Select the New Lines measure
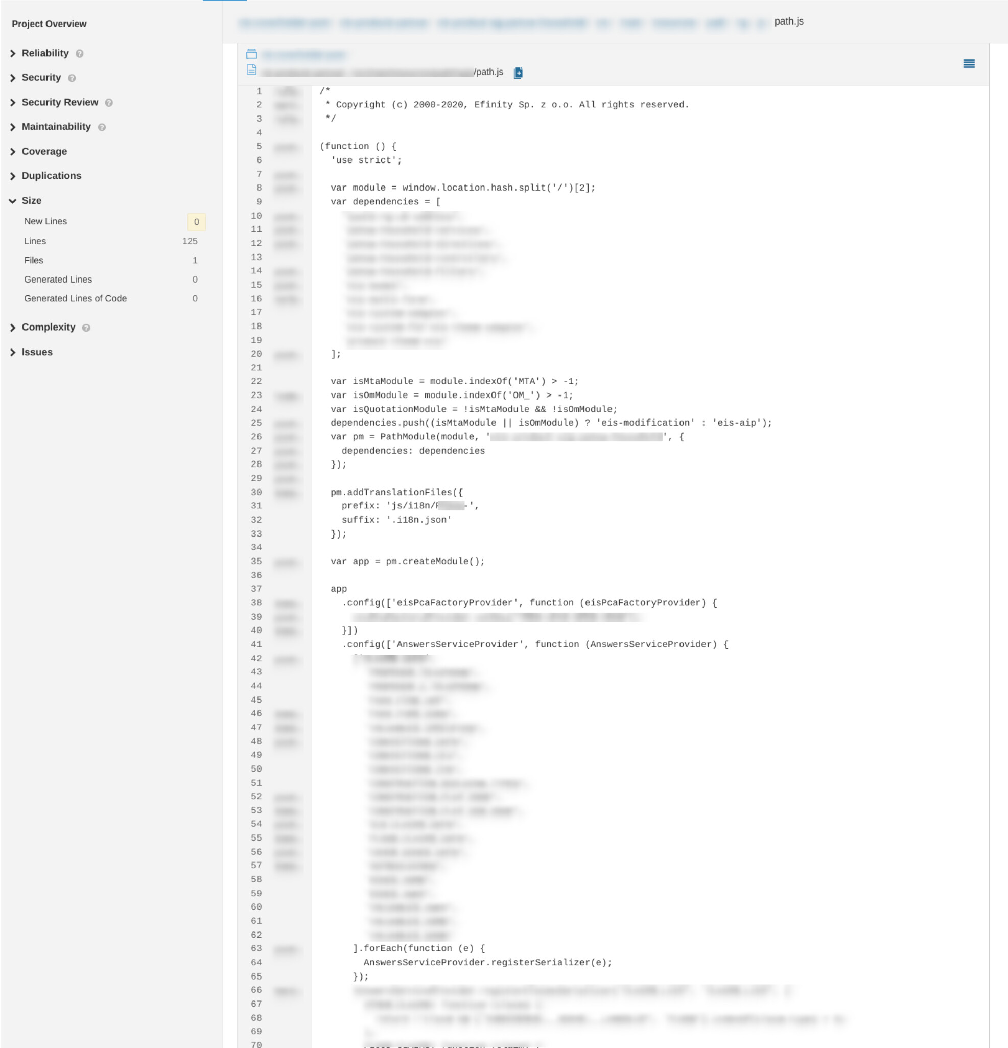1008x1048 pixels. click(x=45, y=221)
